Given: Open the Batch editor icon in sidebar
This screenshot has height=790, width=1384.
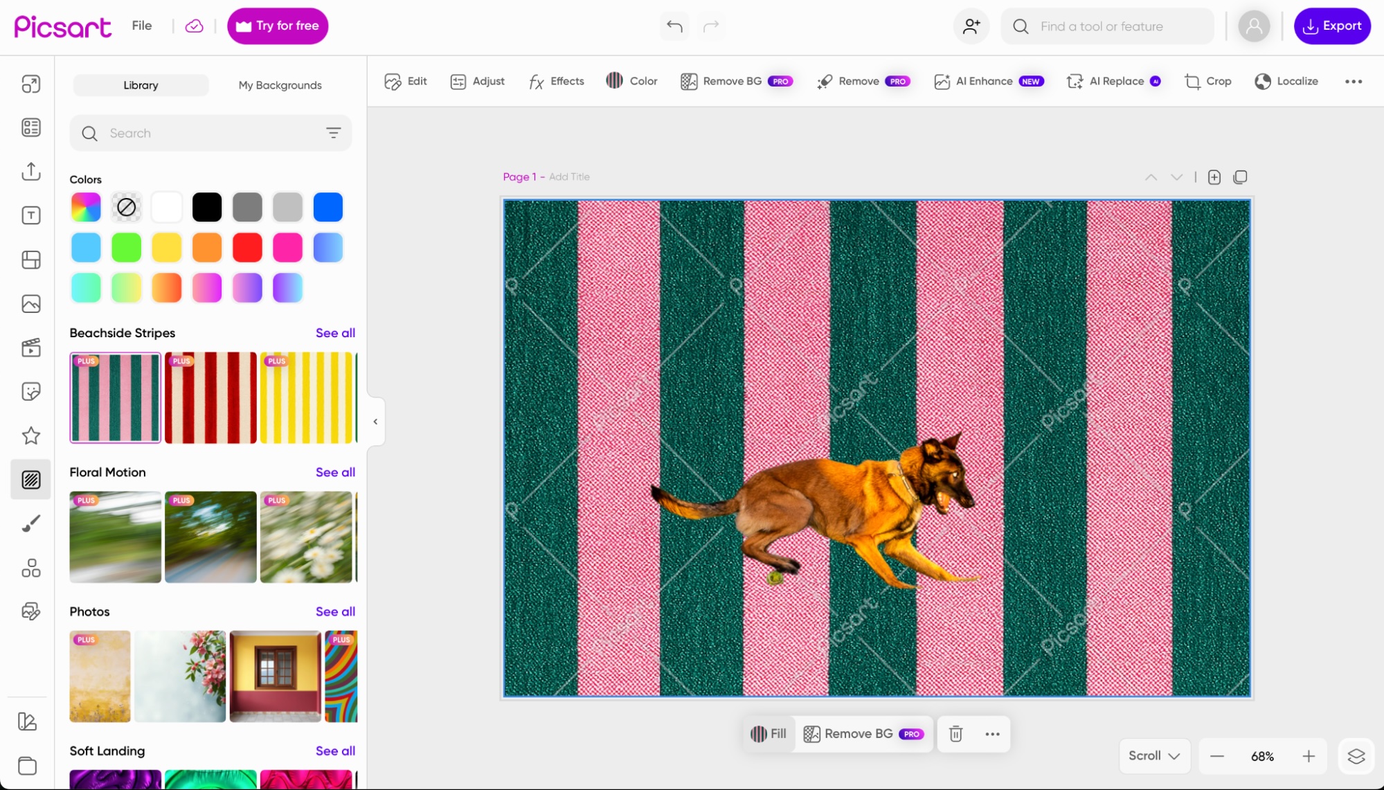Looking at the screenshot, I should point(30,611).
